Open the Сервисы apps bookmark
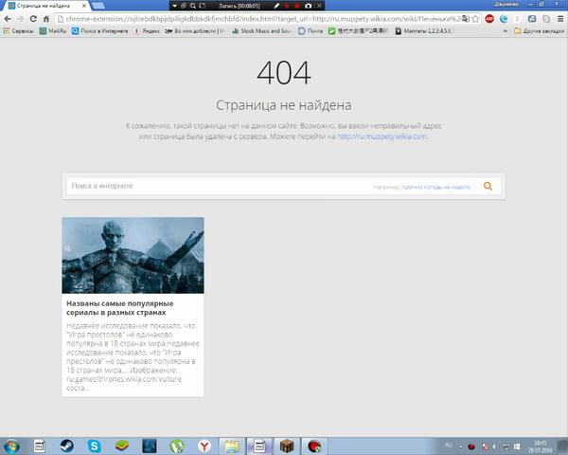This screenshot has width=568, height=455. [18, 31]
